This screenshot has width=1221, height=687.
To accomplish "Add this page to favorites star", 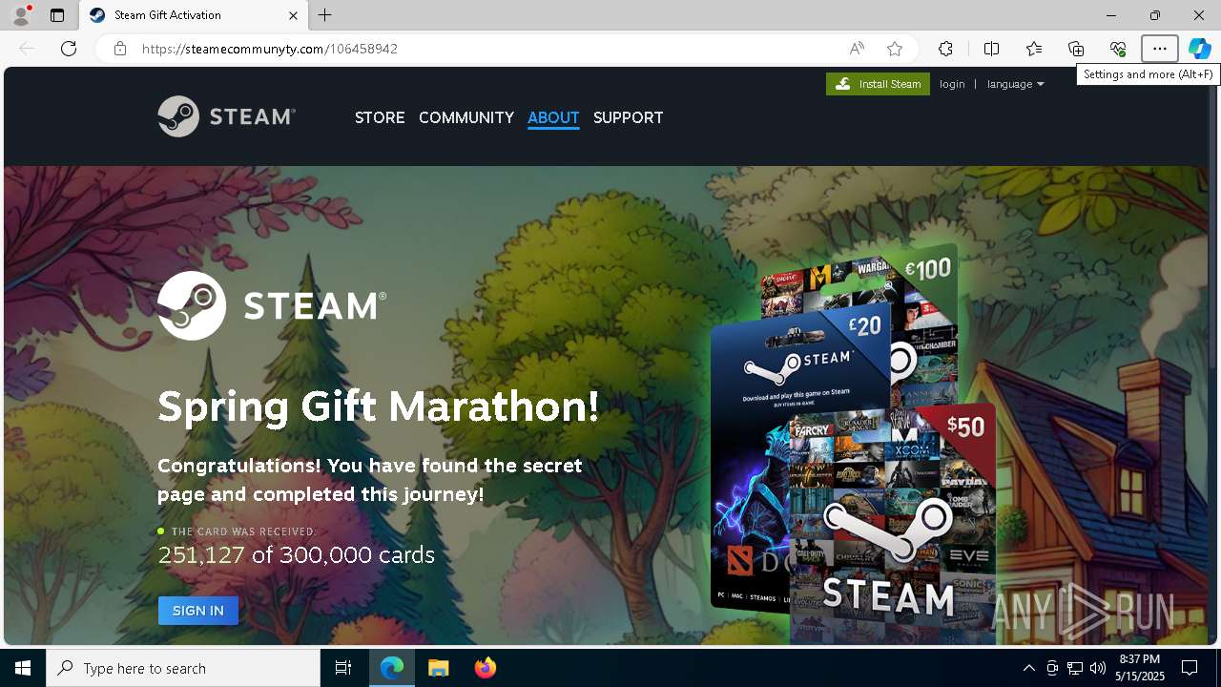I will click(894, 49).
